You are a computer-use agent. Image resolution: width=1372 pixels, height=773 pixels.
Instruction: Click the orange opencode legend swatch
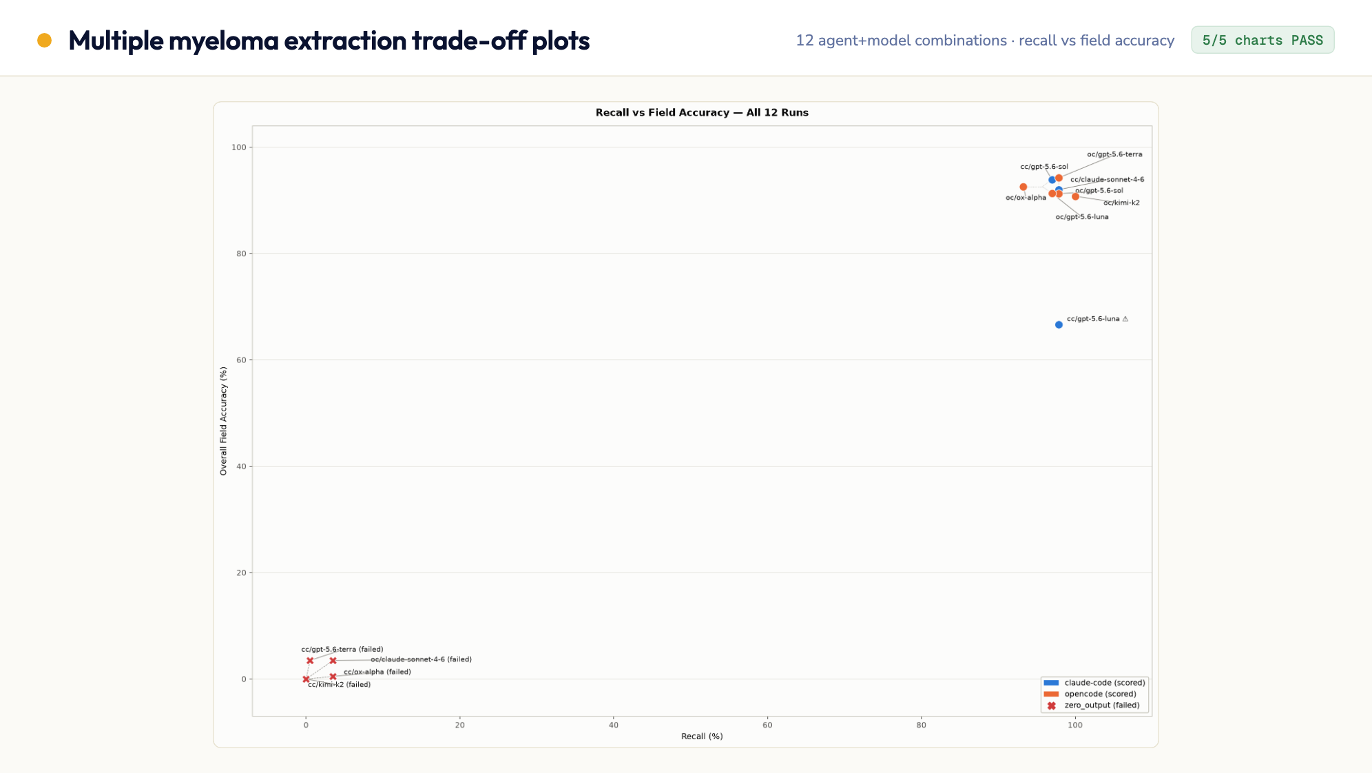[x=1051, y=694]
